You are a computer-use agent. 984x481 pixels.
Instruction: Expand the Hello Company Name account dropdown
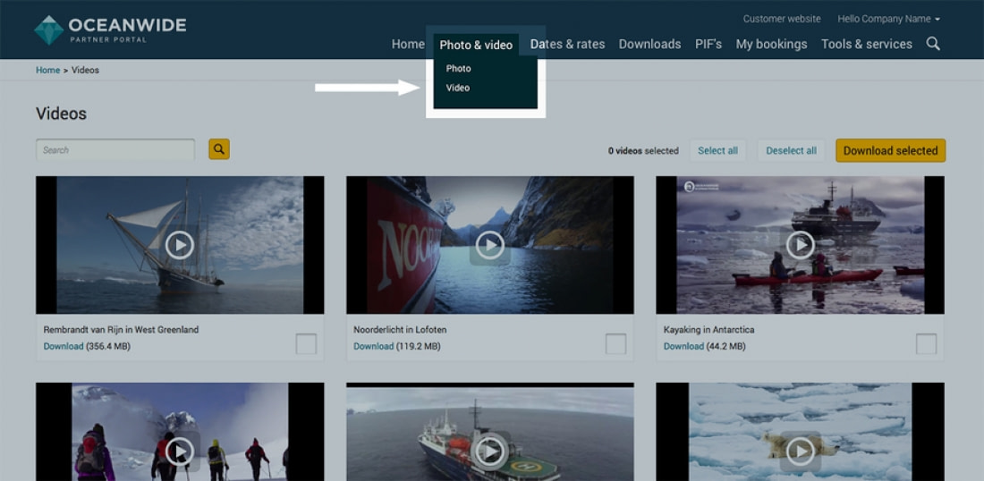click(888, 19)
